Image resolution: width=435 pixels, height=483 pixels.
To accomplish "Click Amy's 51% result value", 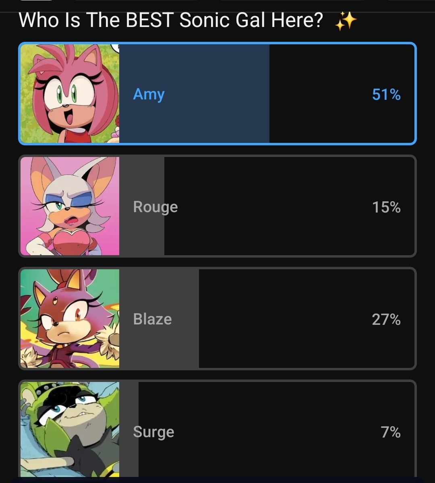I will click(386, 95).
